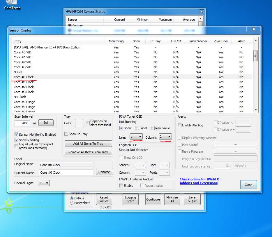Click the sensor list vertical scrollbar thumb
Image resolution: width=272 pixels, height=237 pixels.
[x=255, y=56]
